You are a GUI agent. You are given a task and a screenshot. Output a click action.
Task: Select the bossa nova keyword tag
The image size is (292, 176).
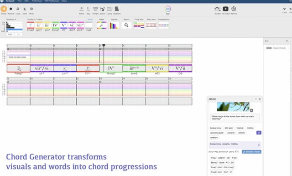point(215,128)
